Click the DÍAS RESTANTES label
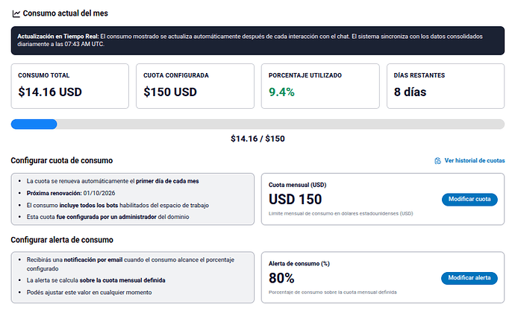 tap(419, 75)
